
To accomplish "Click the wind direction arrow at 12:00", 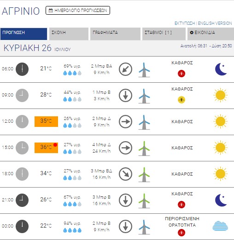I will click(x=125, y=121).
